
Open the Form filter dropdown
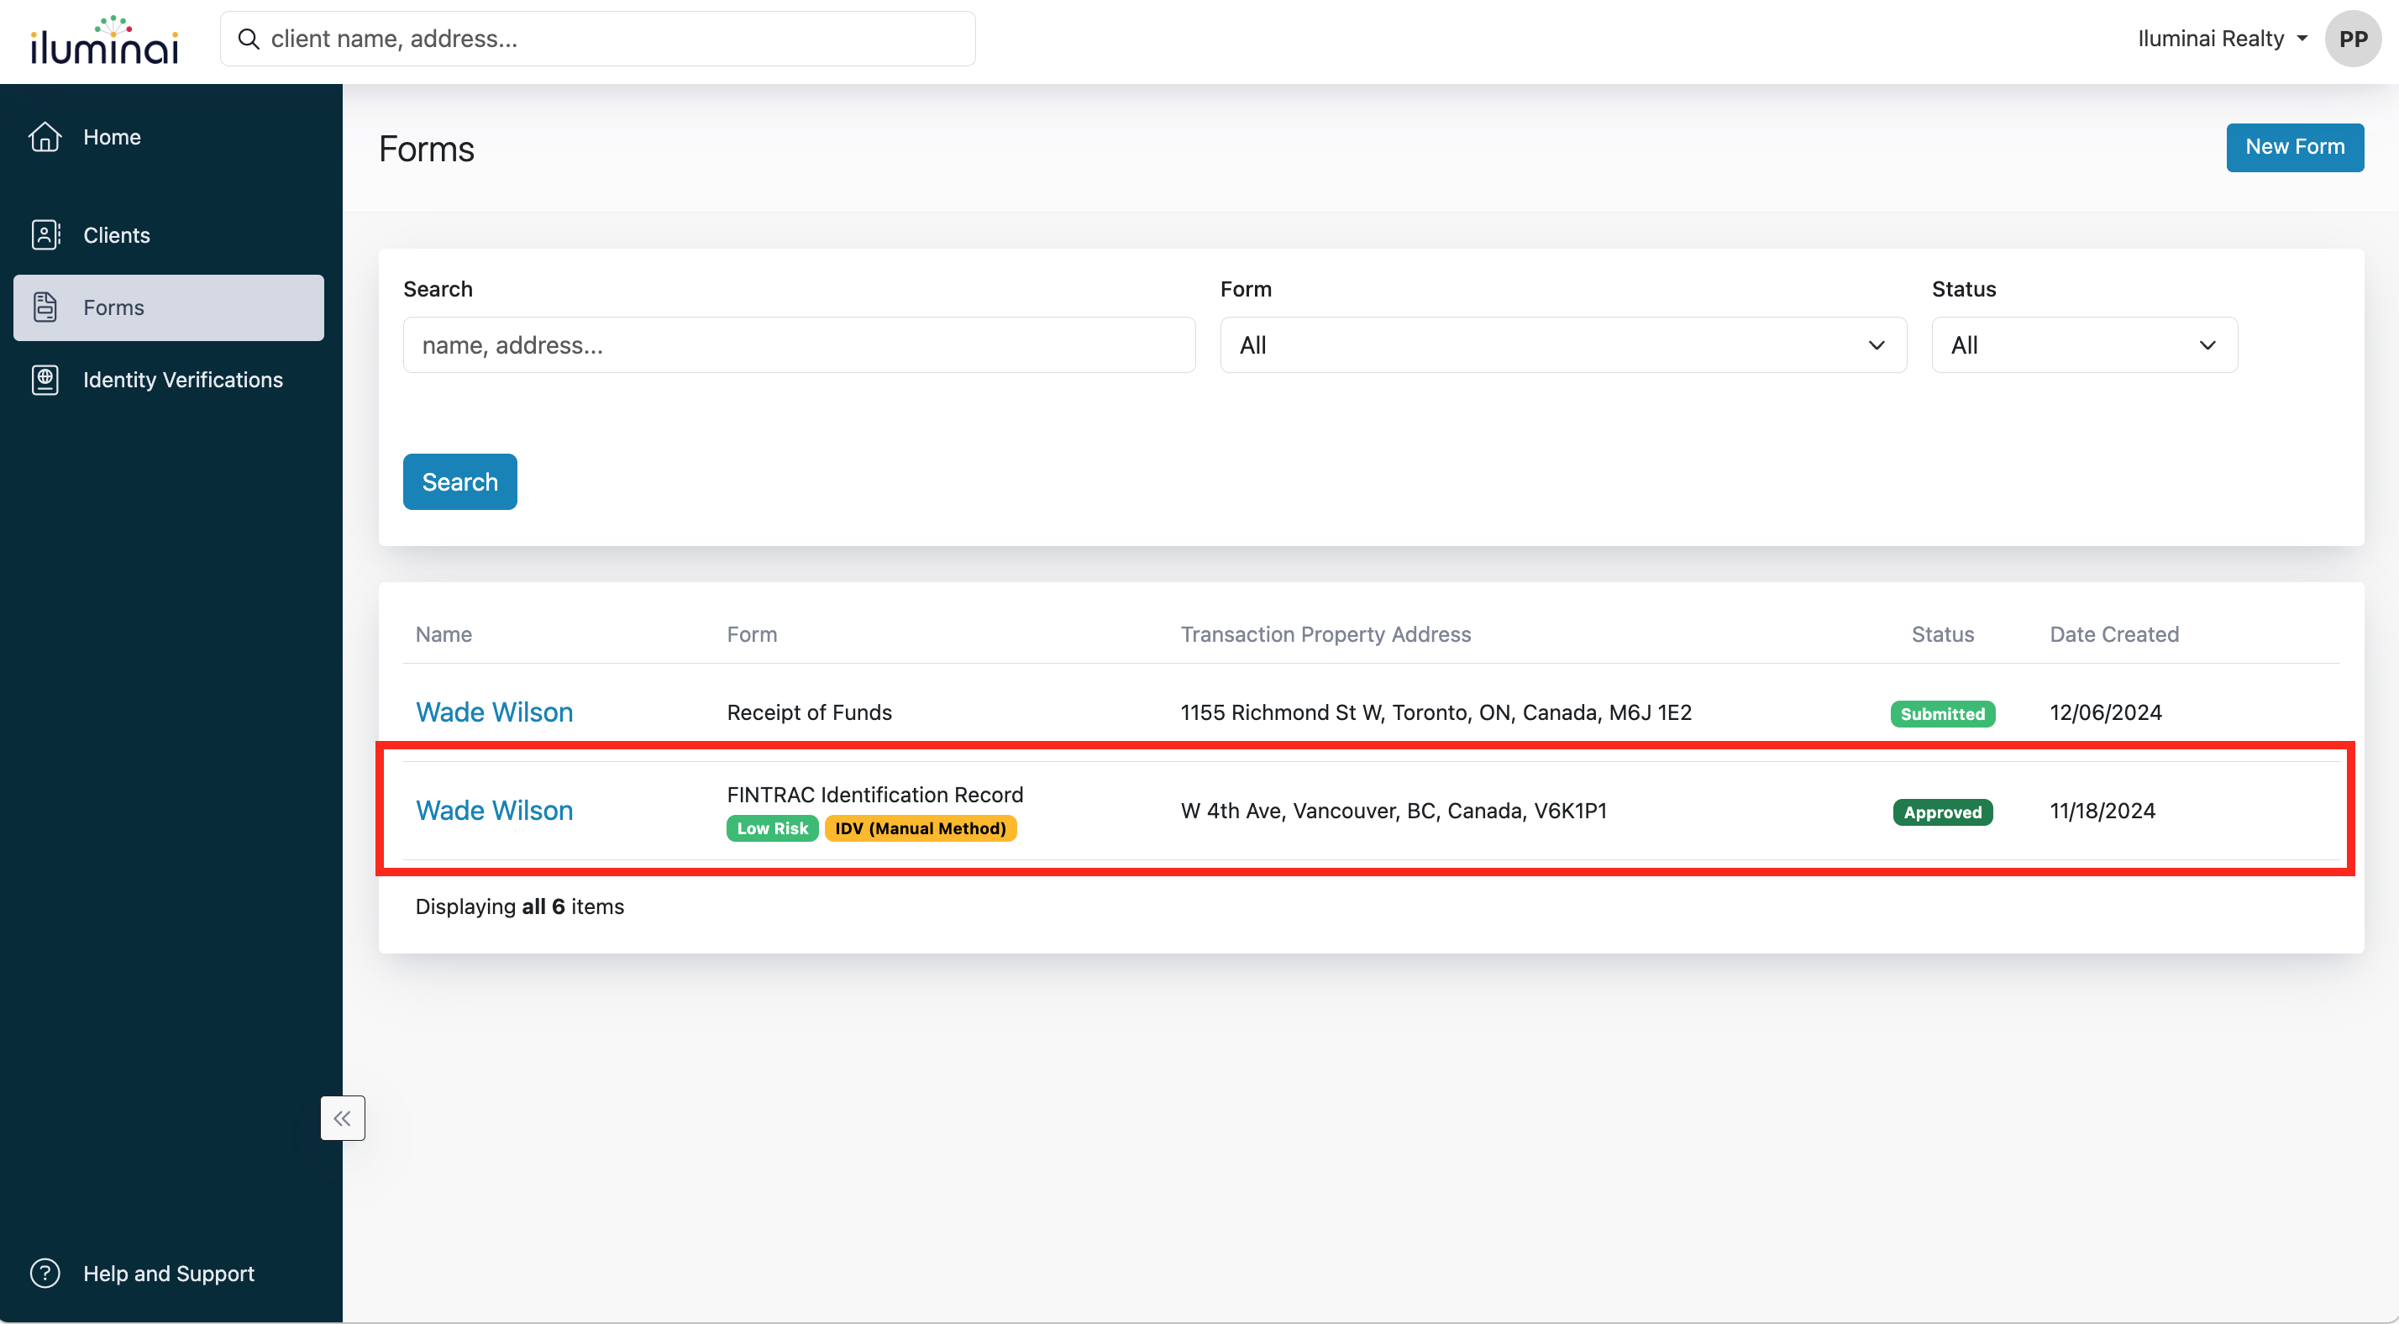[1562, 345]
